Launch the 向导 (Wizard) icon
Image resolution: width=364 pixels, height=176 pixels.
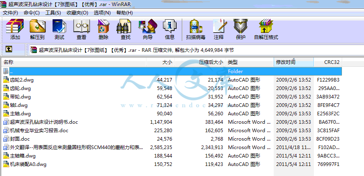[x=148, y=26]
